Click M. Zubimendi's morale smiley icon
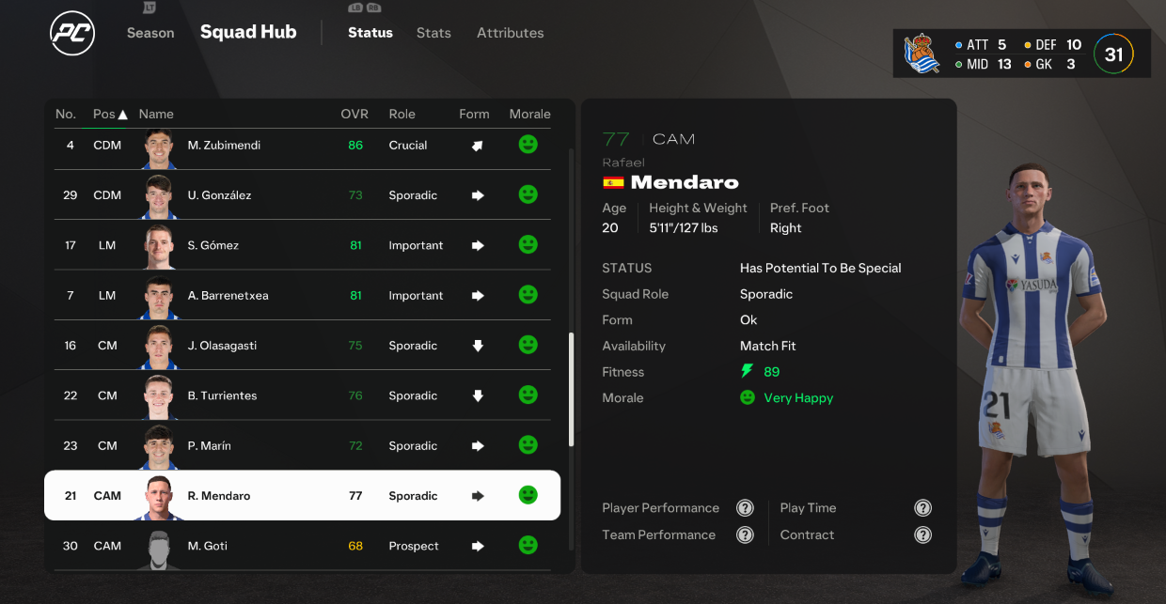The image size is (1166, 604). click(x=528, y=145)
